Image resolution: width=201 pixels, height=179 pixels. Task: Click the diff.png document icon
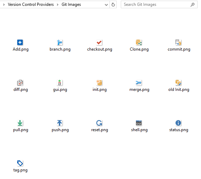[20, 83]
